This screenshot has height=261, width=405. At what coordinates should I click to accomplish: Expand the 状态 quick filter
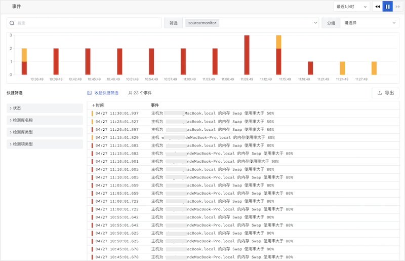point(45,108)
